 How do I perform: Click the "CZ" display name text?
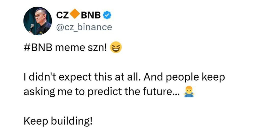tap(62, 16)
